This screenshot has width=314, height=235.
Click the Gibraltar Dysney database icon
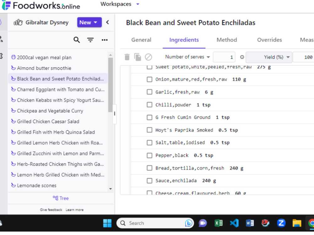click(x=18, y=22)
